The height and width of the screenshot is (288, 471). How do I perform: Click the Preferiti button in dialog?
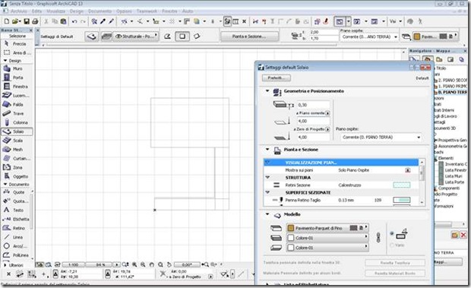coord(277,78)
